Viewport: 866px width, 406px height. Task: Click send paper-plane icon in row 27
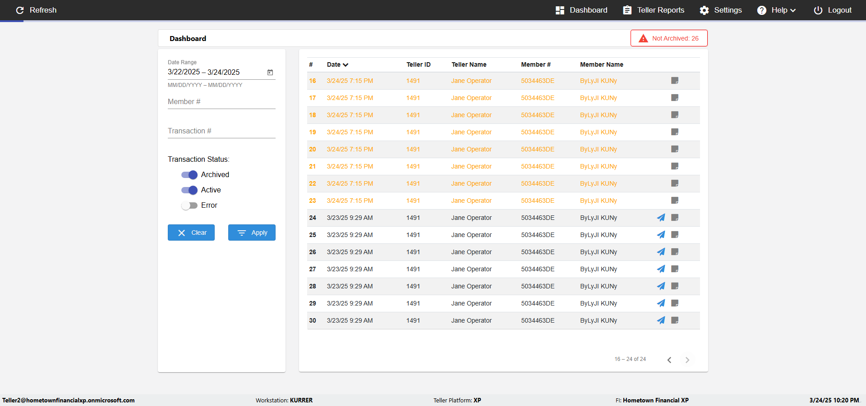[661, 269]
